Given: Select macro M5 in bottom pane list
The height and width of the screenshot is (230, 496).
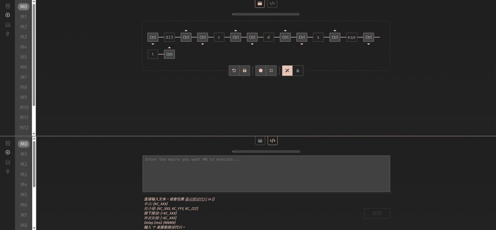Looking at the screenshot, I should tap(24, 195).
